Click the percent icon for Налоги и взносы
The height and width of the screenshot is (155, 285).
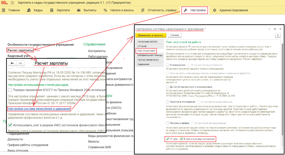(105, 10)
